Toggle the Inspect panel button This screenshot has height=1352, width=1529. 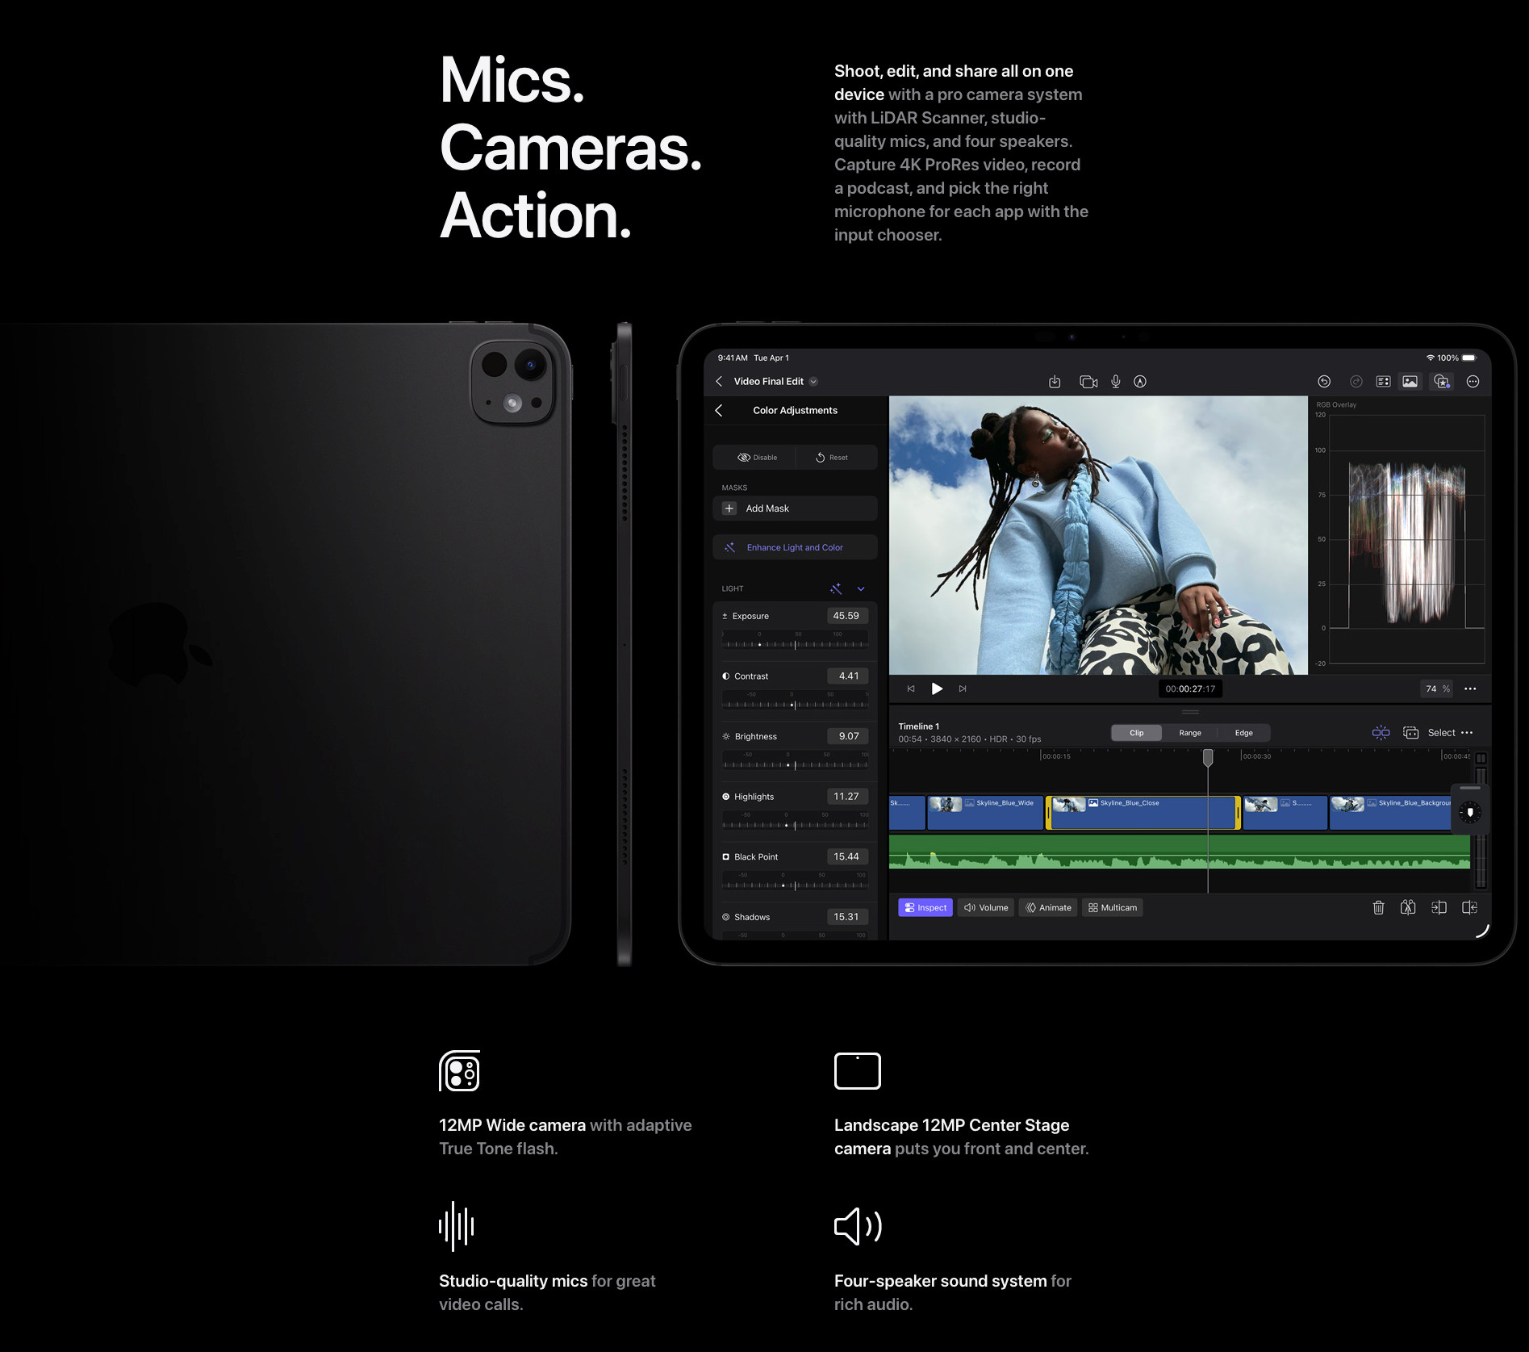click(x=925, y=908)
